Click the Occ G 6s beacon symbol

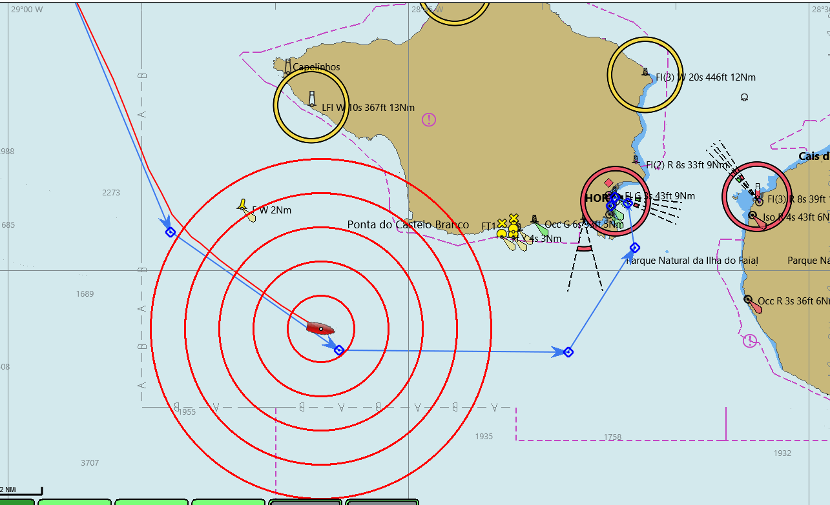[534, 220]
